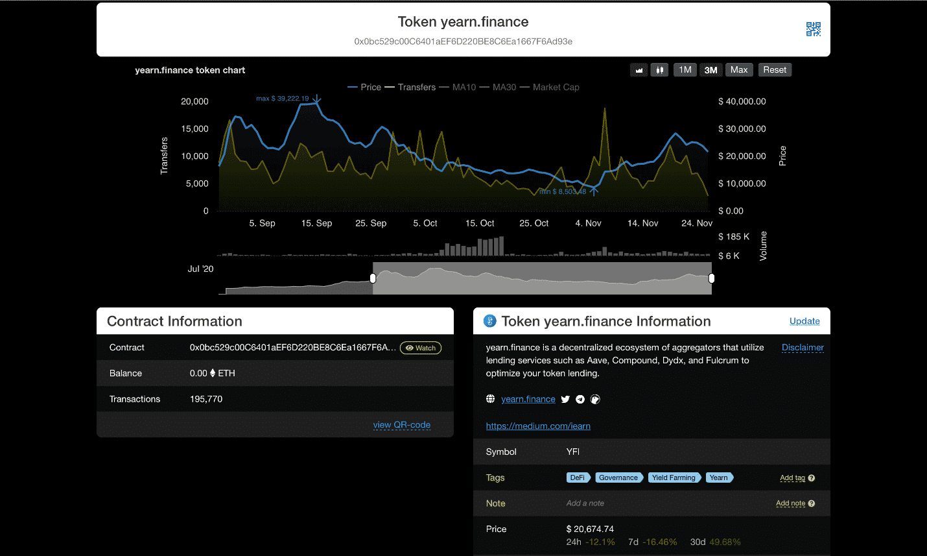Watch this contract address

click(x=421, y=348)
